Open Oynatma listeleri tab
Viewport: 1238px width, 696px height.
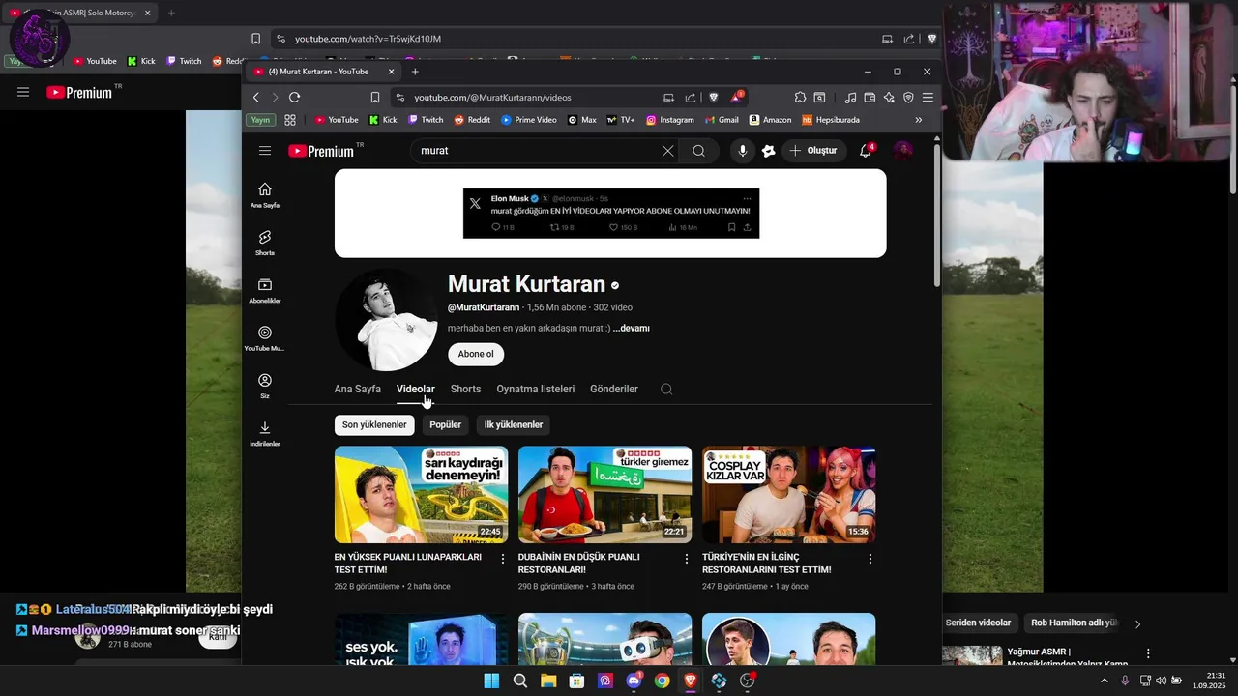coord(536,390)
